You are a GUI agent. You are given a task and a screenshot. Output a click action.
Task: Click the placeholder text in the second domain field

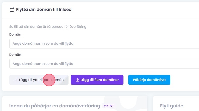tap(43, 64)
